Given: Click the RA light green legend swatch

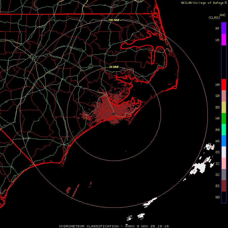Looking at the screenshot, I should pos(224,130).
